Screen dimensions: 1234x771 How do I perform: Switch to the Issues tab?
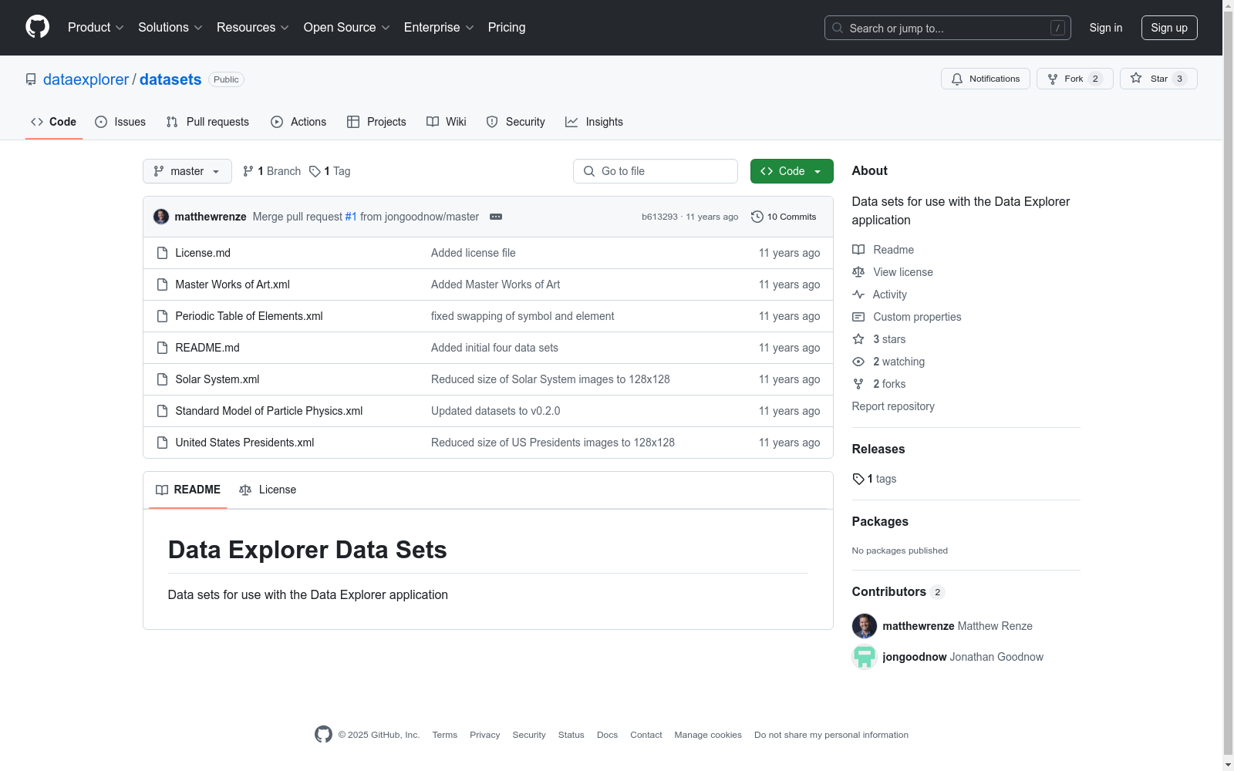click(x=120, y=122)
